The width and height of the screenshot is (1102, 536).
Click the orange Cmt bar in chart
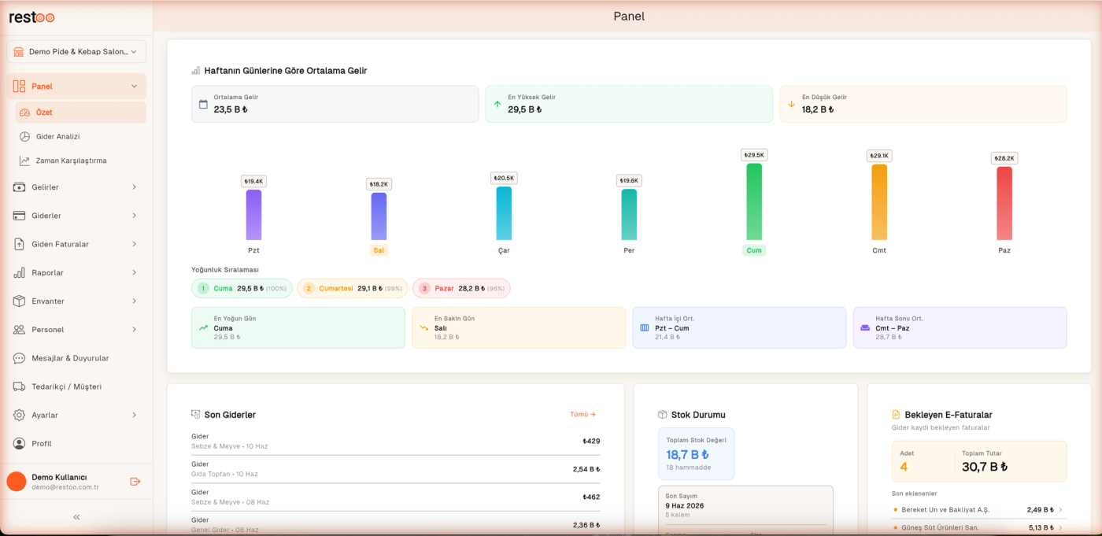pos(879,201)
